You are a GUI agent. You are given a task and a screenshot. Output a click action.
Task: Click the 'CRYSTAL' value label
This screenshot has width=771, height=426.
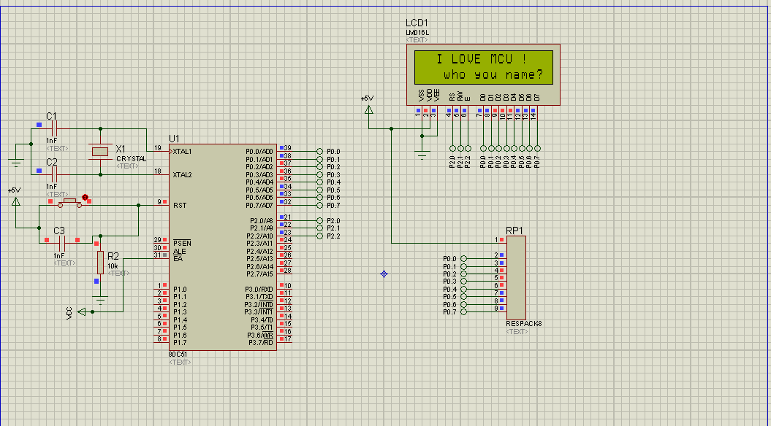[x=132, y=159]
